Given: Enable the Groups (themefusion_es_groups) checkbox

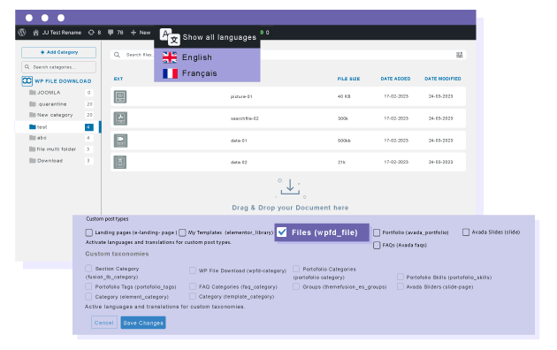Looking at the screenshot, I should pyautogui.click(x=296, y=286).
